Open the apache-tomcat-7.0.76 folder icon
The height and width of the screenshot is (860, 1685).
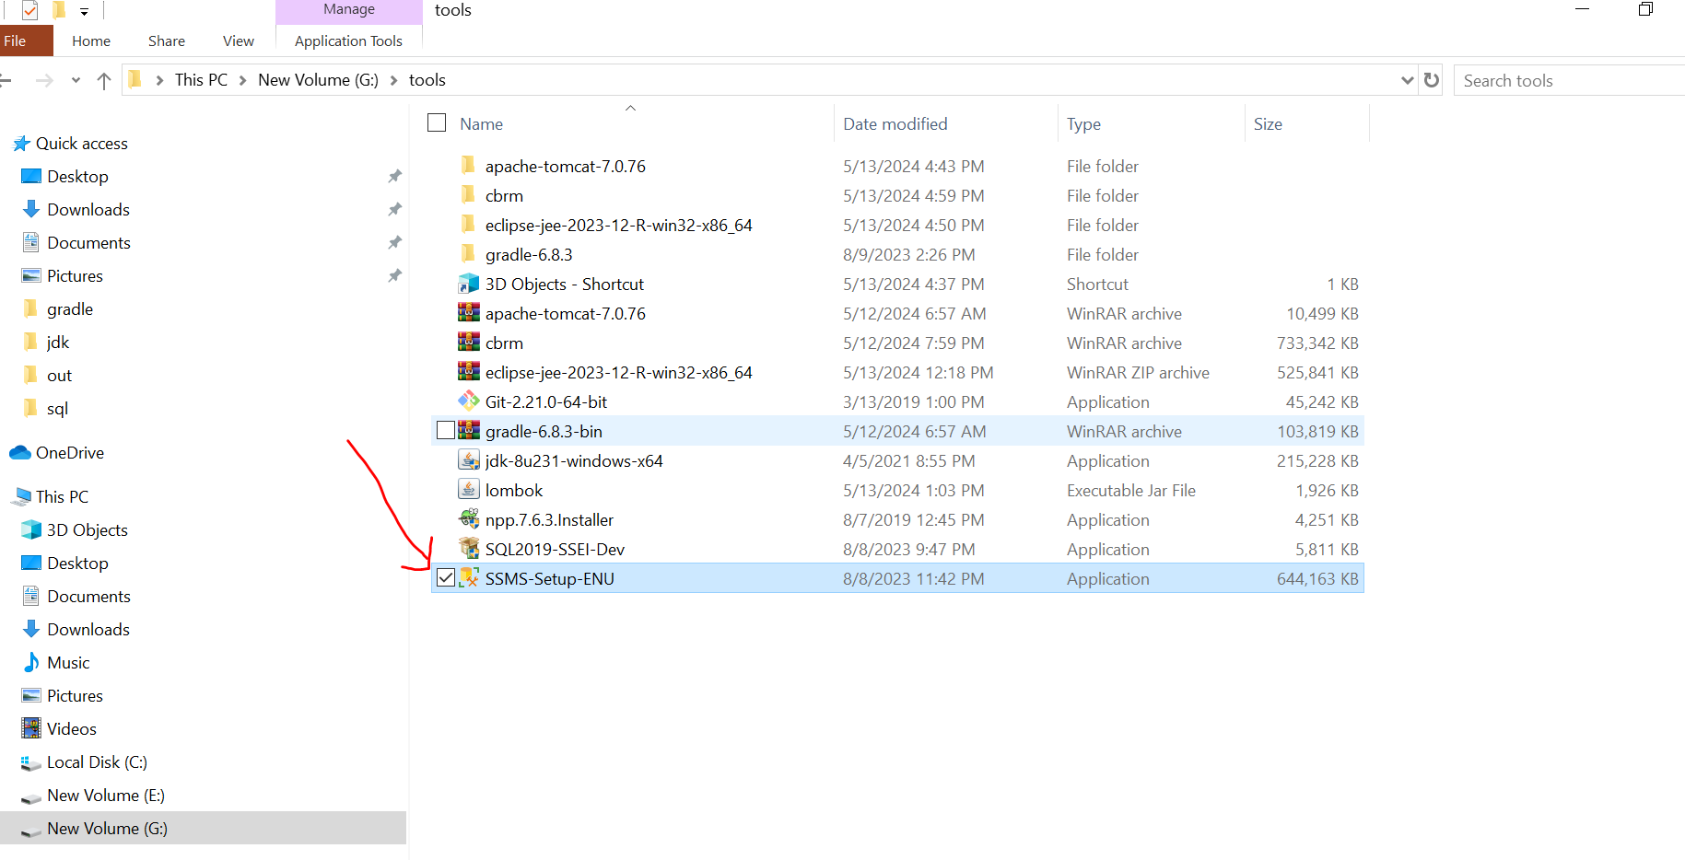(x=468, y=166)
